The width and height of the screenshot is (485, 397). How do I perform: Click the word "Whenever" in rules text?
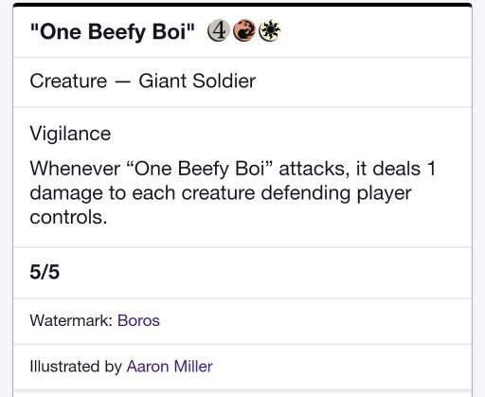[x=75, y=169]
